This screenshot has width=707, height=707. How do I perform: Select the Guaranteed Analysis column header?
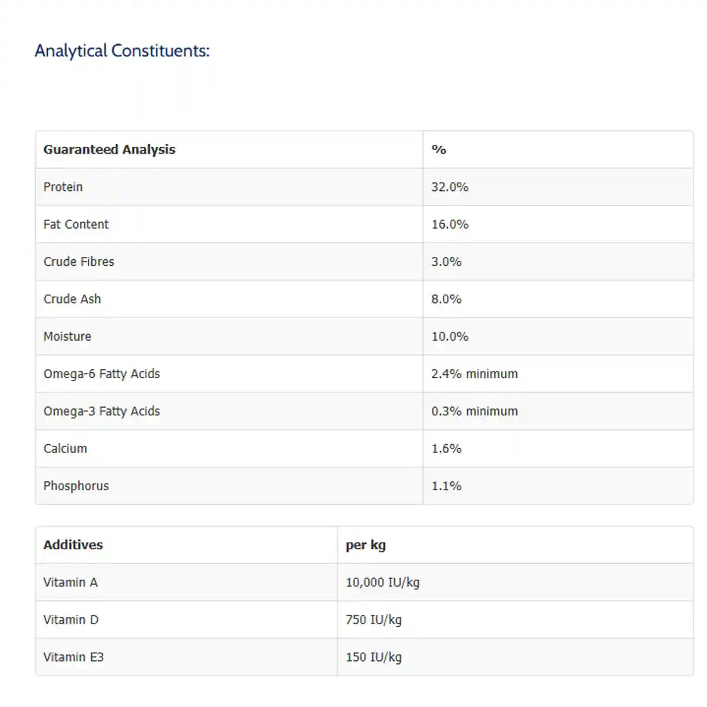[109, 150]
